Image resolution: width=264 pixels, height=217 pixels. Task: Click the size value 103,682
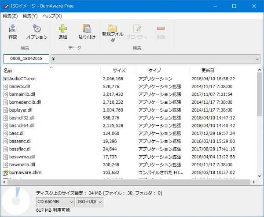click(x=111, y=172)
